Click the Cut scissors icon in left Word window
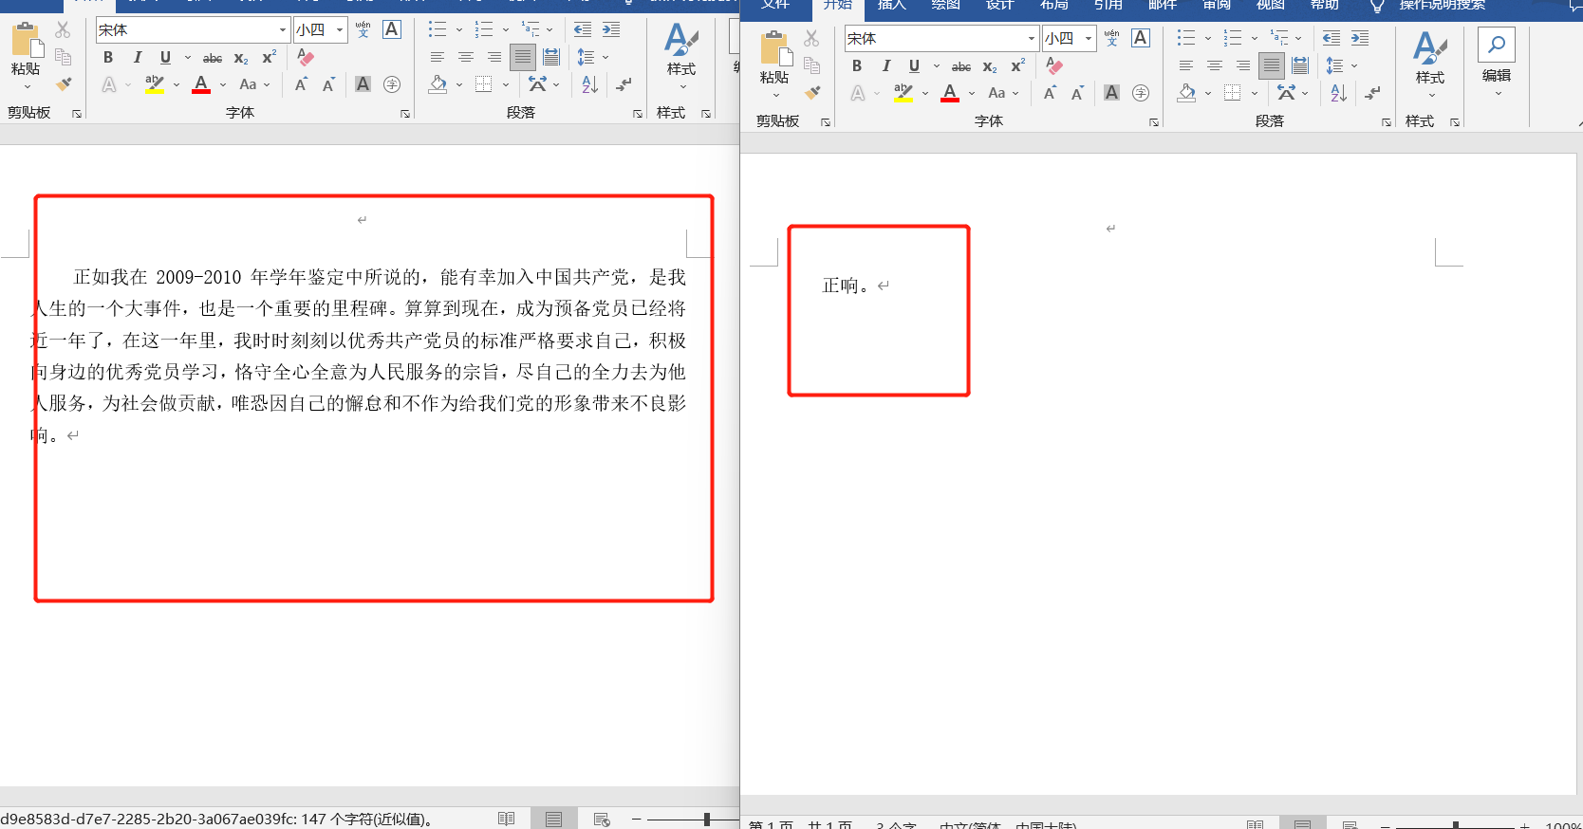This screenshot has width=1583, height=829. pos(63,30)
